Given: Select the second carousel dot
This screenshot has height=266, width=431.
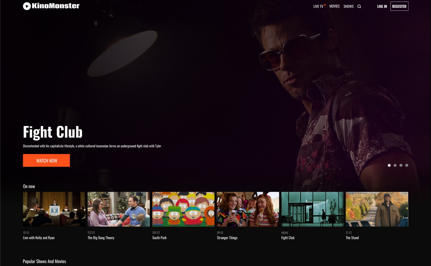Looking at the screenshot, I should pos(395,165).
